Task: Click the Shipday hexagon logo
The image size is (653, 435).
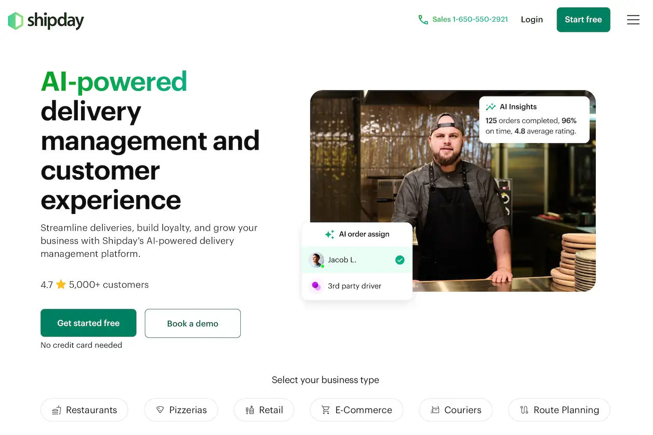Action: 16,21
